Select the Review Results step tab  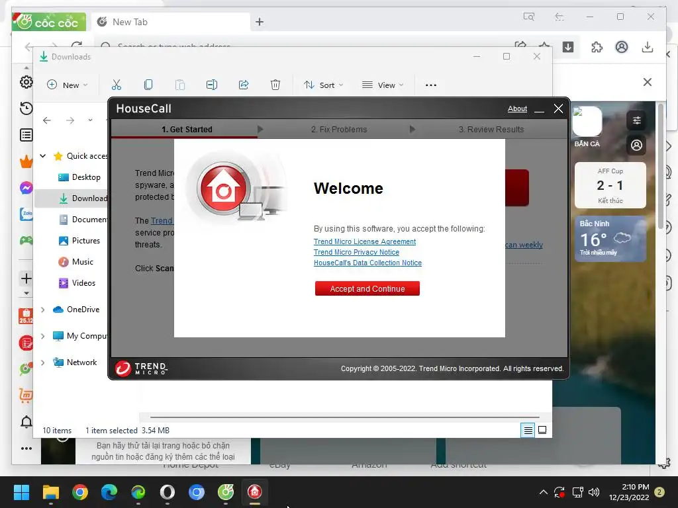pos(491,129)
